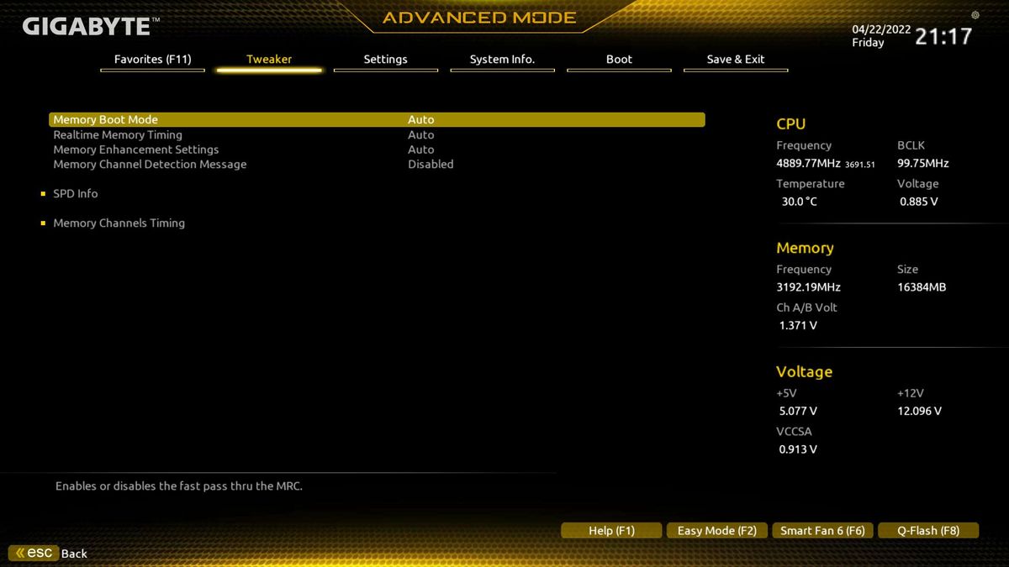Click the 21:17 clock display
Viewport: 1009px width, 567px height.
(943, 36)
